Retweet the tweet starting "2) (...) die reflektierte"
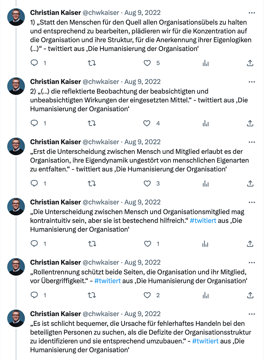The height and width of the screenshot is (360, 273). click(91, 123)
